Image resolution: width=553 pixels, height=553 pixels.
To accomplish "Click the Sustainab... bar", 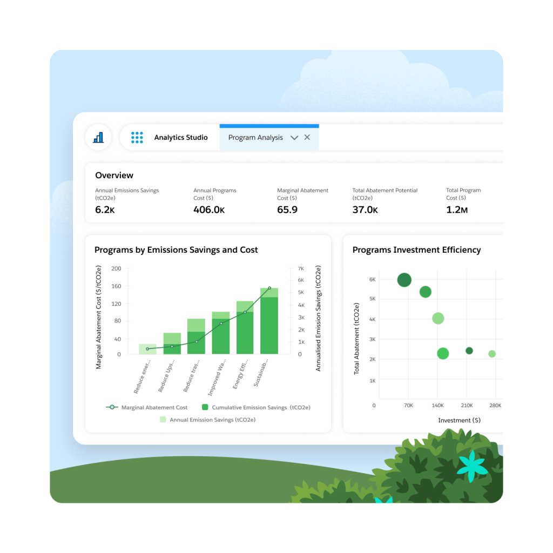I will 269,321.
